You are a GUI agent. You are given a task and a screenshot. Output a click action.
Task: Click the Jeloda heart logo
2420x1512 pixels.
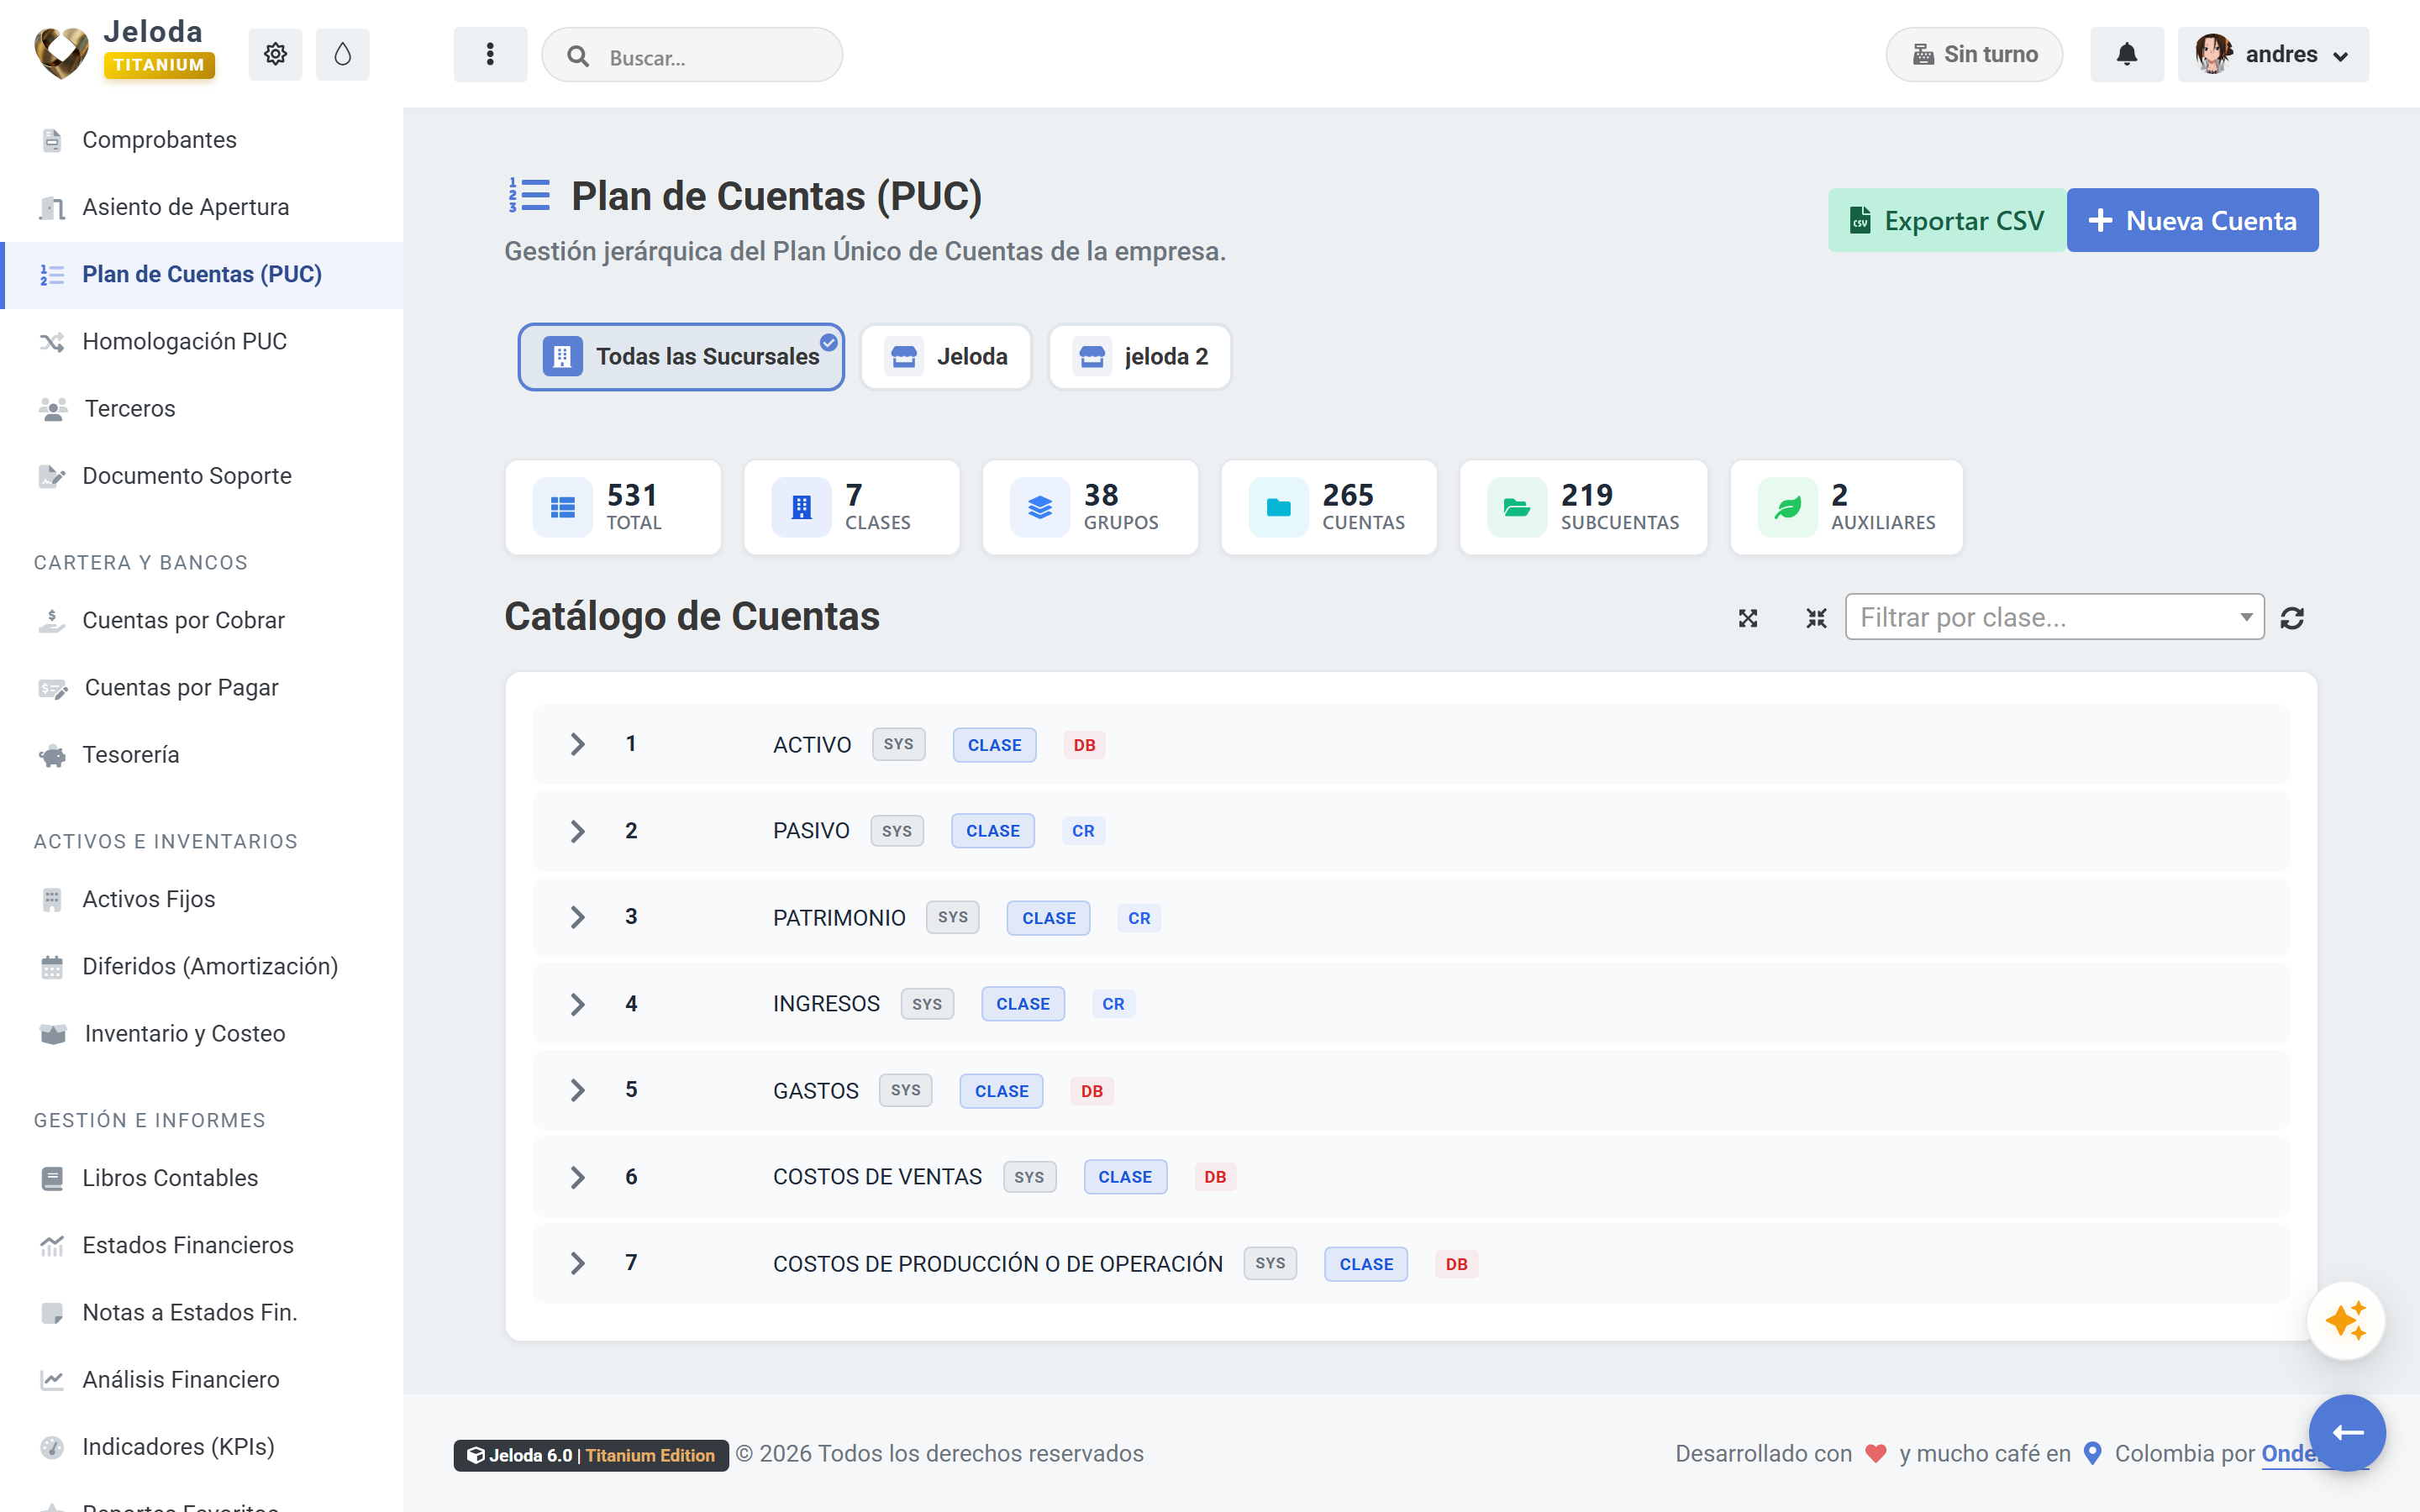pyautogui.click(x=61, y=52)
